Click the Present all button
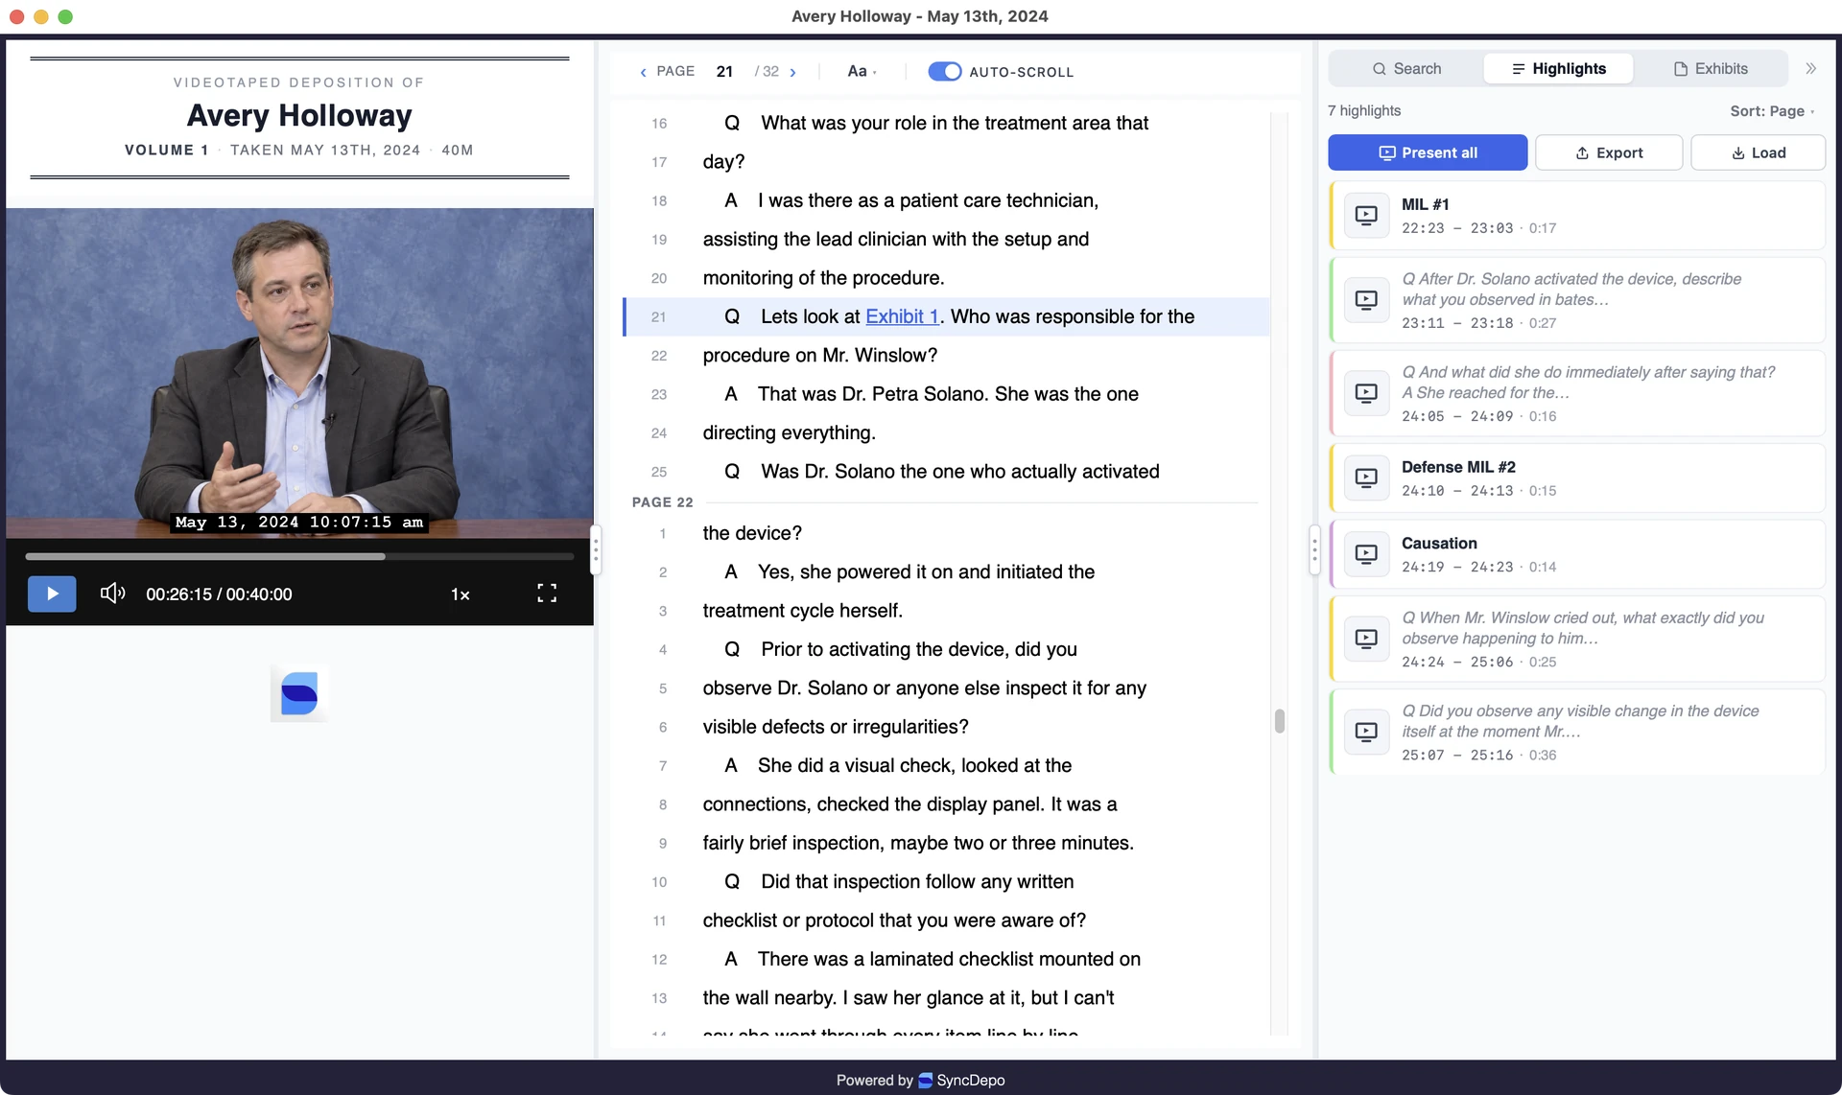 pos(1428,152)
